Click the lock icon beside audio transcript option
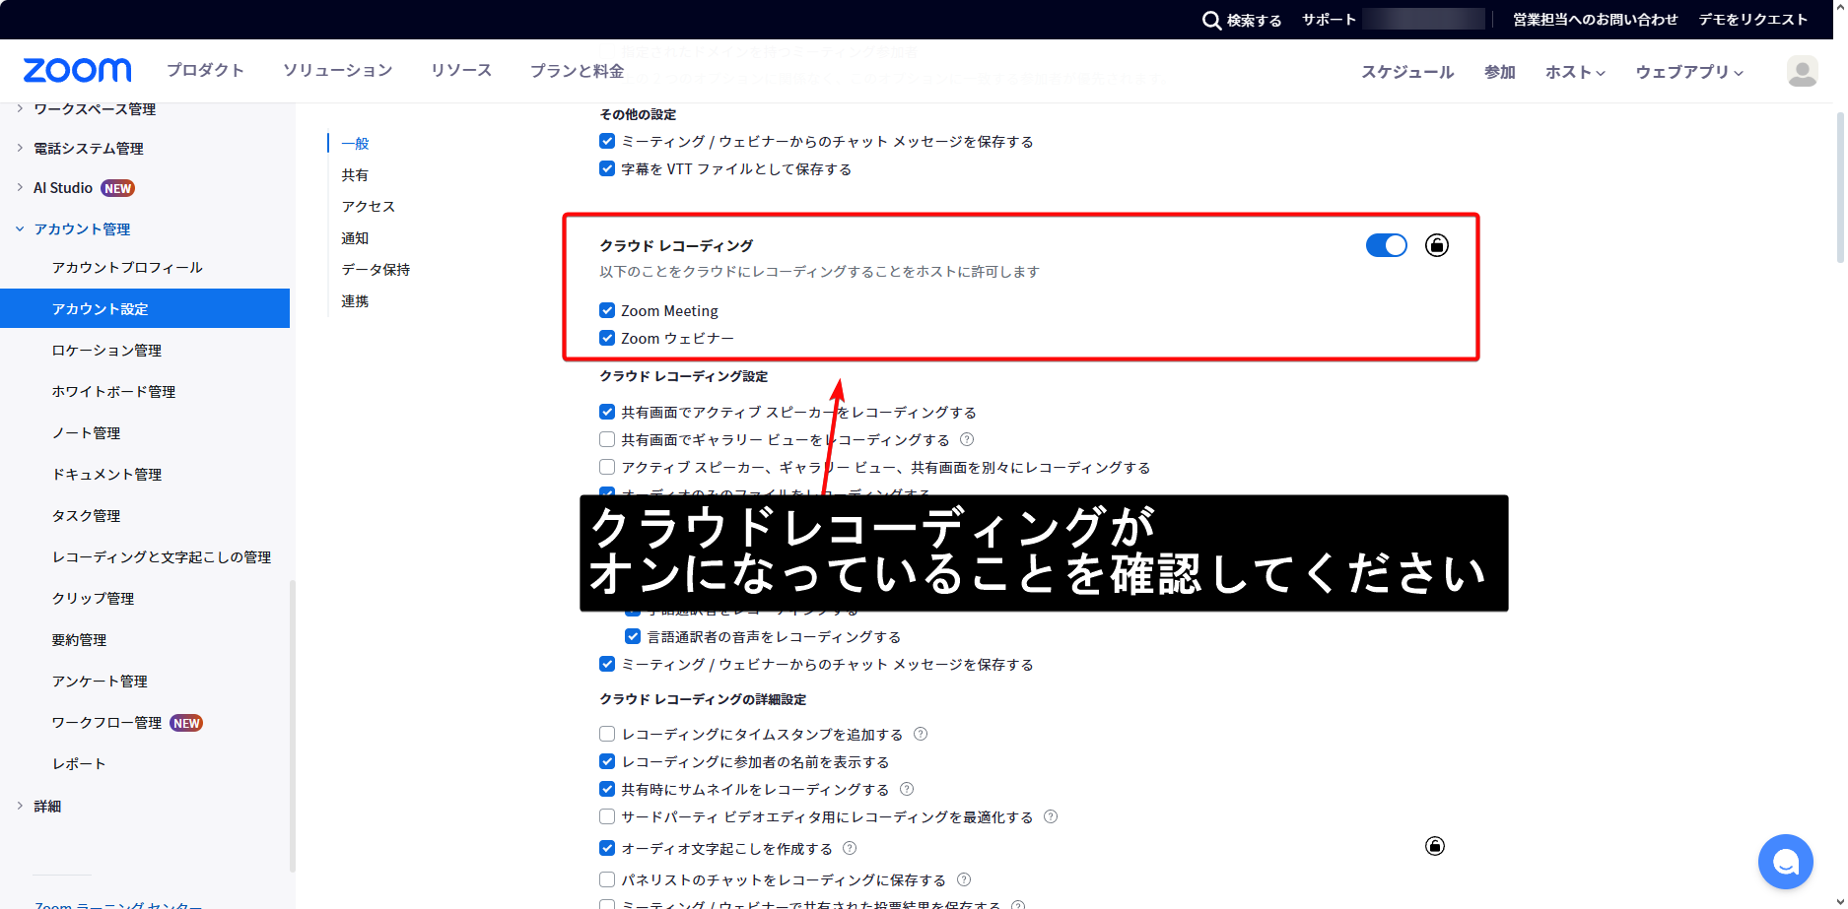This screenshot has width=1848, height=909. click(x=1434, y=846)
